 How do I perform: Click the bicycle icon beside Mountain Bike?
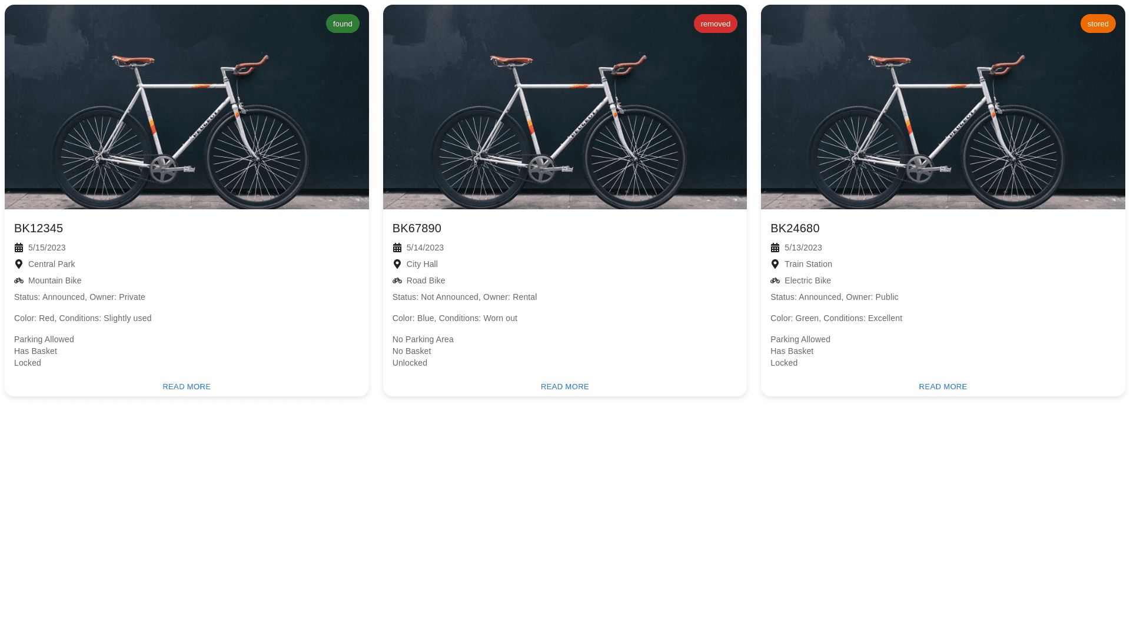(x=19, y=280)
